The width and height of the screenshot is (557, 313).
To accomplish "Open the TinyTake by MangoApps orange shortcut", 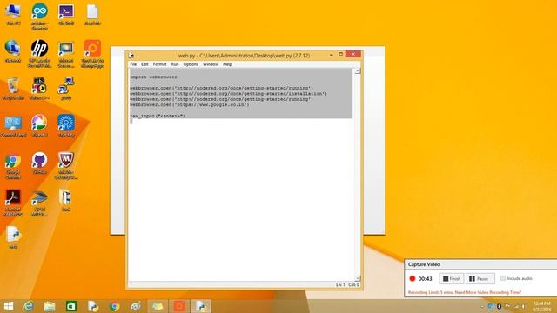I will point(92,53).
